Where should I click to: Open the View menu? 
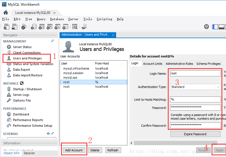pos(29,19)
